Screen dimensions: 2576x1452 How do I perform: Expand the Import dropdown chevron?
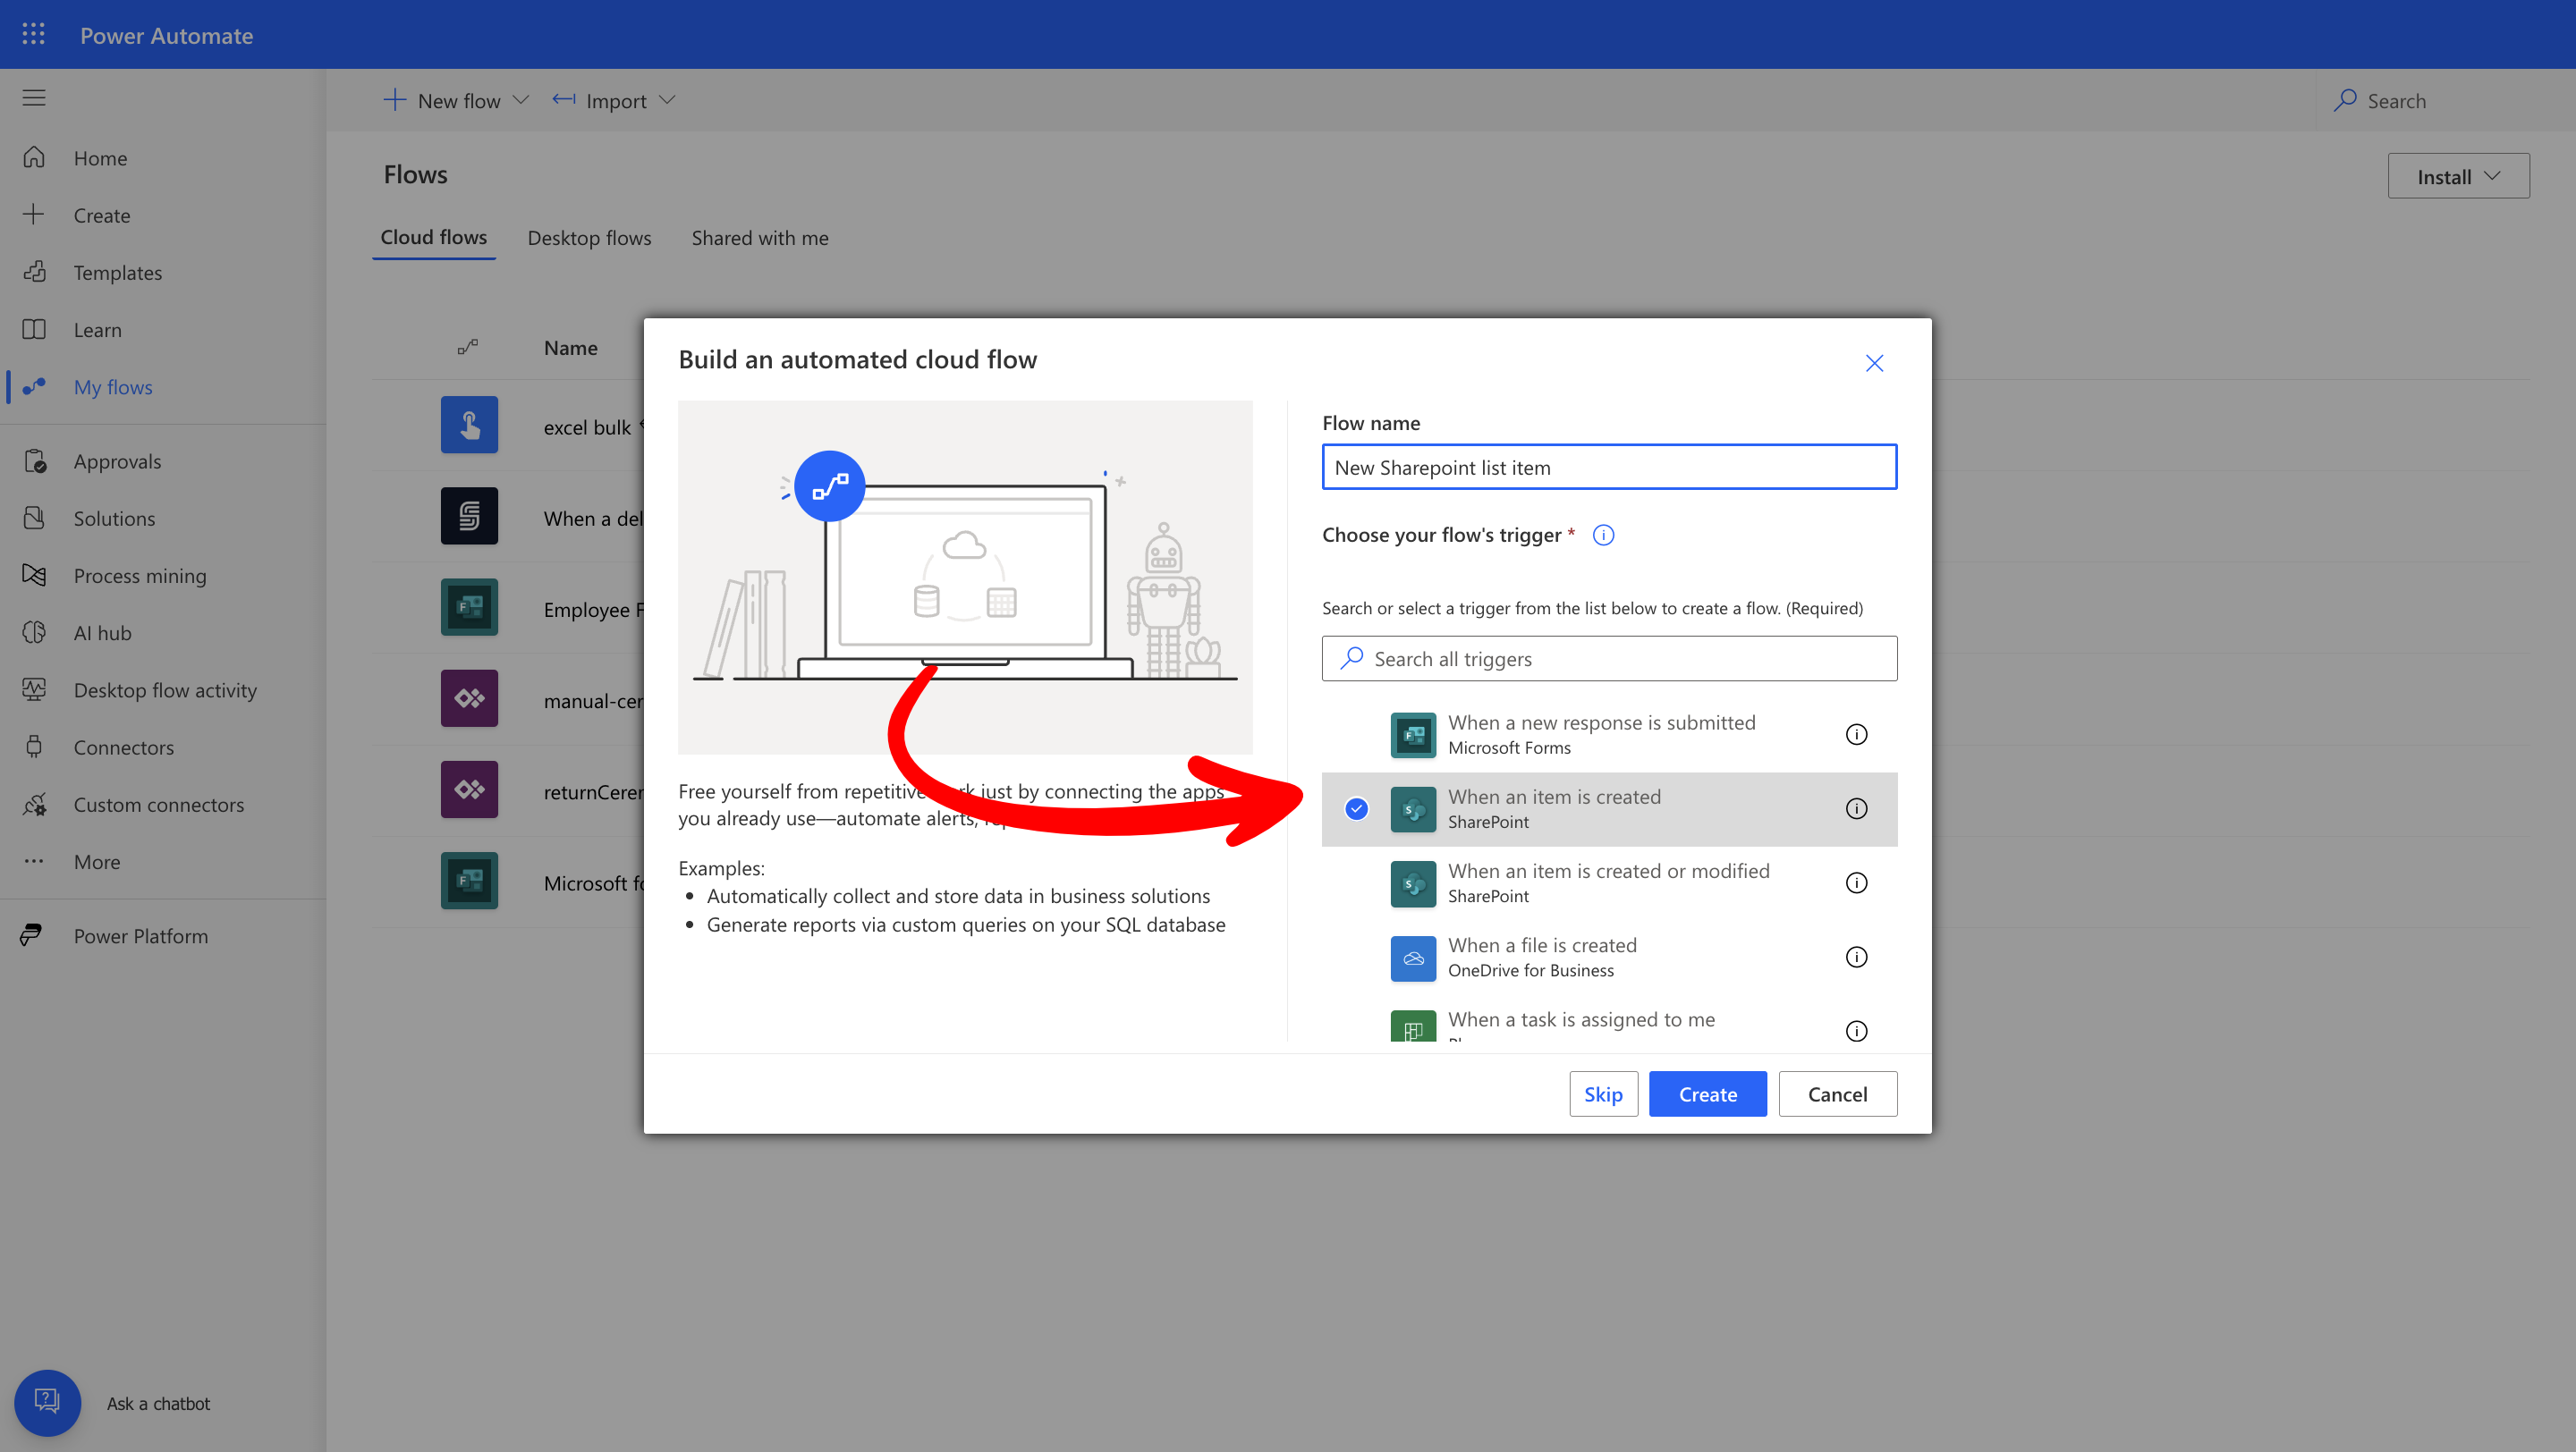click(x=668, y=101)
